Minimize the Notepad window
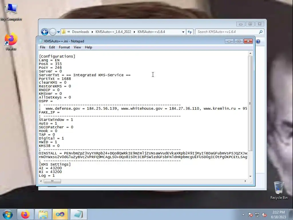Viewport: 293px width, 220px height. [x=229, y=41]
